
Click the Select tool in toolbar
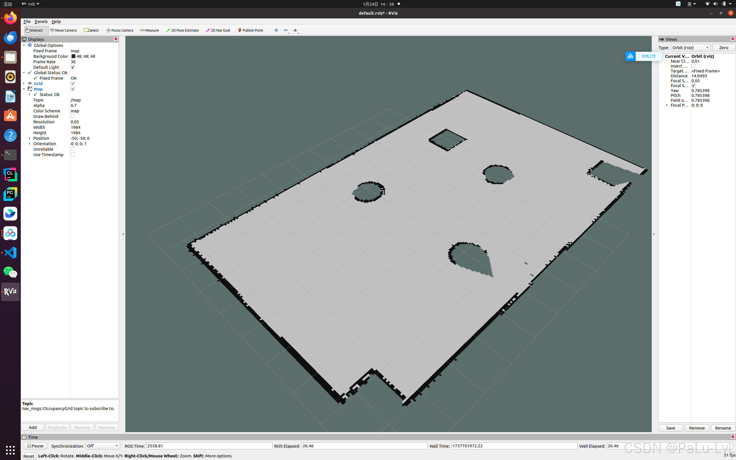[91, 30]
